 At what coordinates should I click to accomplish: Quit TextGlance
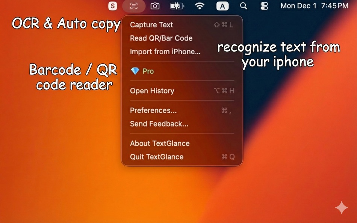(157, 157)
